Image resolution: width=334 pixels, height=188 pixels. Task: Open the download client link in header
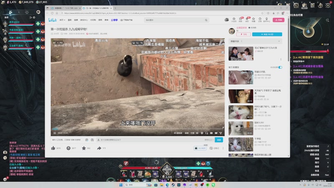pyautogui.click(x=127, y=20)
